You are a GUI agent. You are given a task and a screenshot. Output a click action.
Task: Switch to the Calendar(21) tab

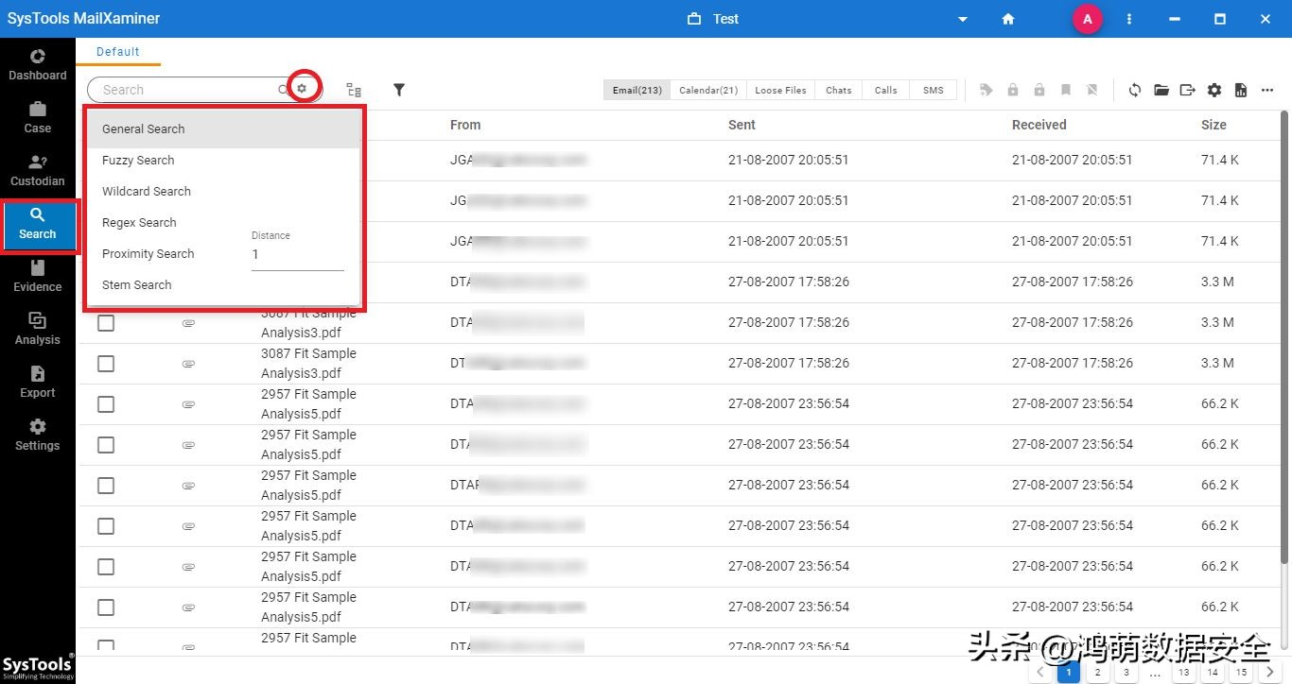pyautogui.click(x=708, y=90)
